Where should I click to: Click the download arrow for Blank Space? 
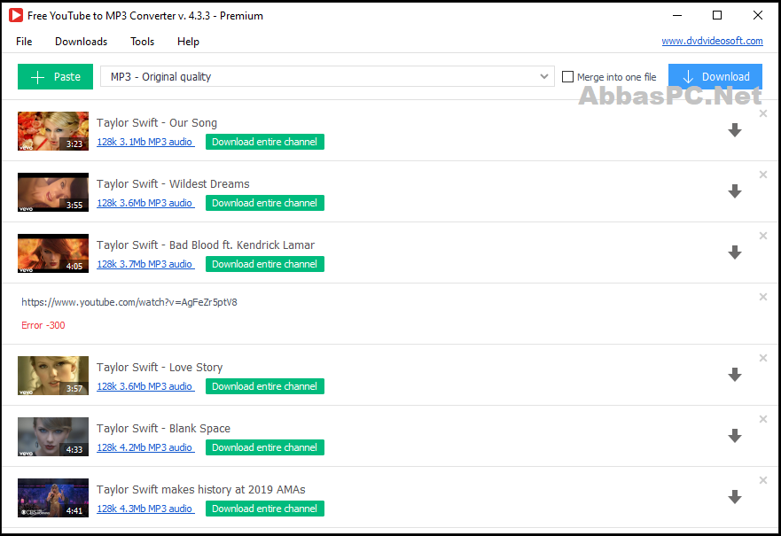[735, 436]
